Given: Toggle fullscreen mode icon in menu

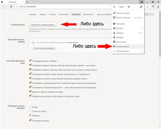Looking at the screenshot, I should [x=141, y=7].
